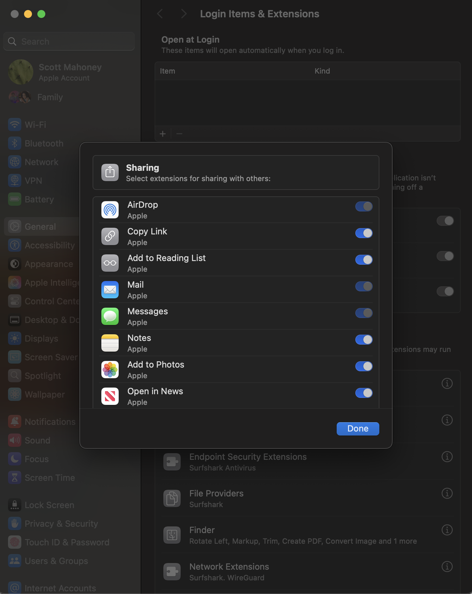Click the Mail envelope icon
This screenshot has width=472, height=594.
(x=110, y=290)
